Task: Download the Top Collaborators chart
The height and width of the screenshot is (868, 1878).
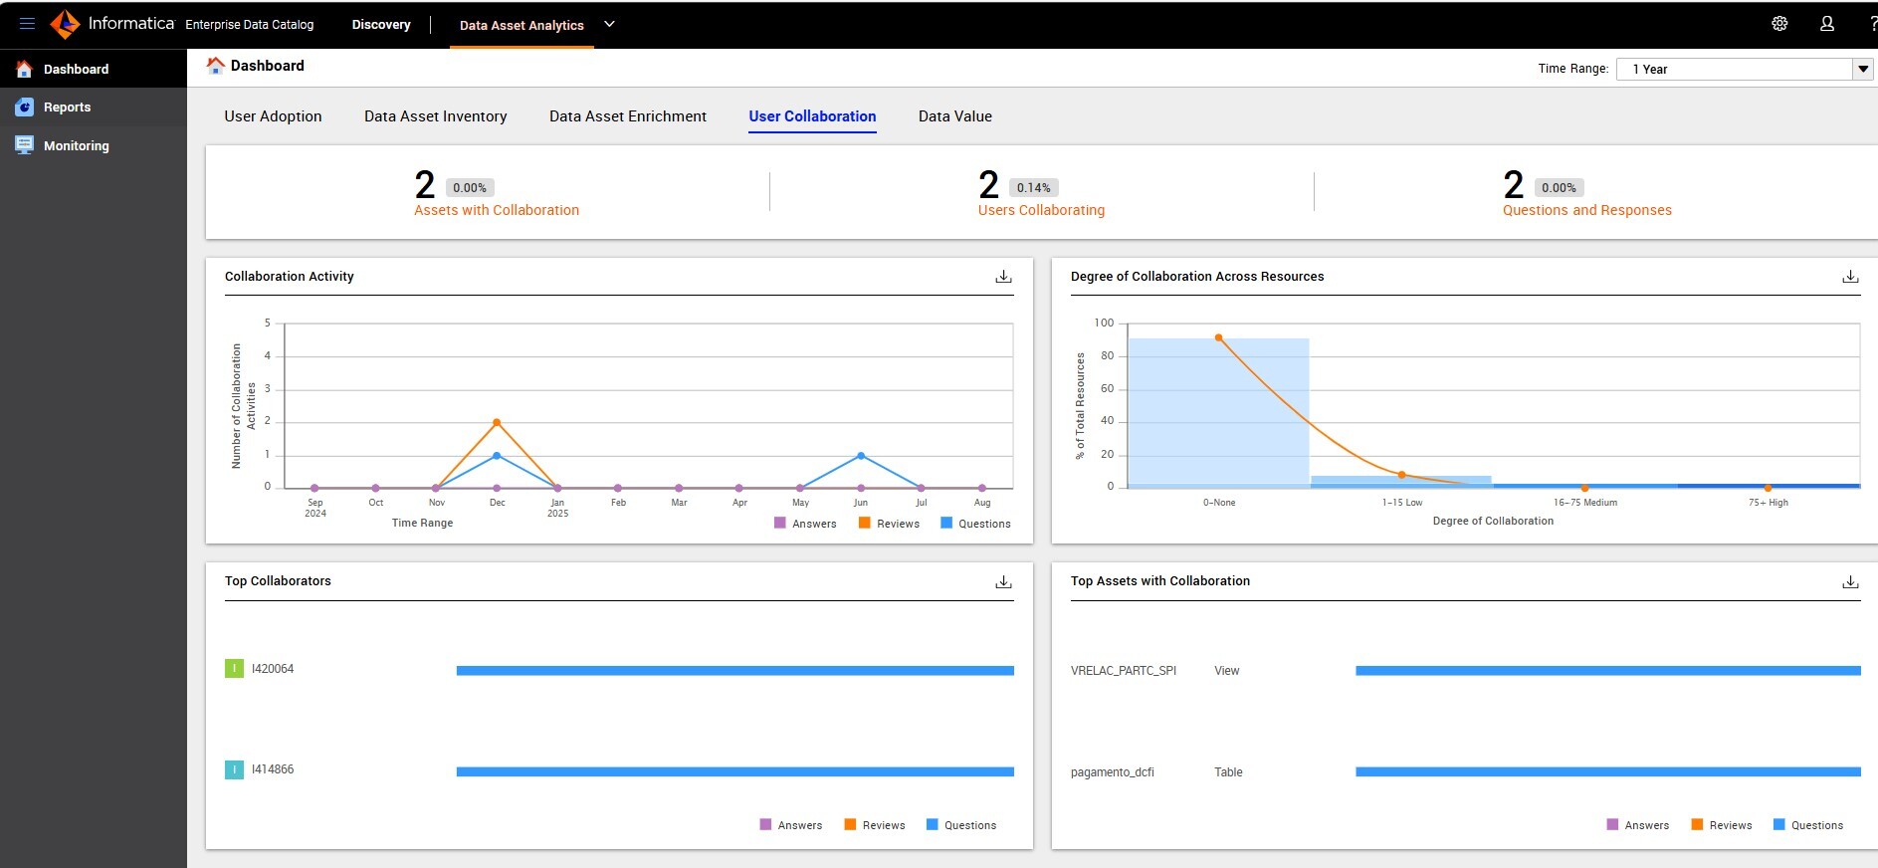Action: 1003,581
